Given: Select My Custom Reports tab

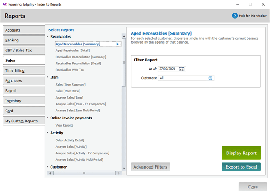Looking at the screenshot, I should 23,121.
